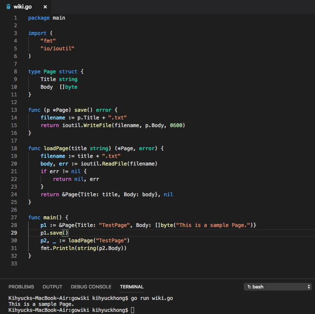Click 'Println' on line 31

click(x=64, y=248)
